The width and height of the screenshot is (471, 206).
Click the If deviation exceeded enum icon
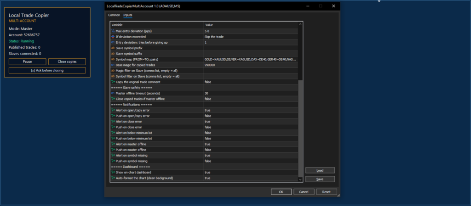click(x=113, y=37)
